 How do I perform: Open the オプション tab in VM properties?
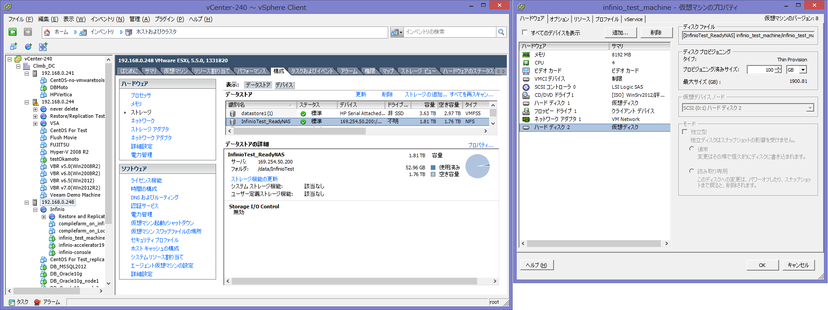559,19
